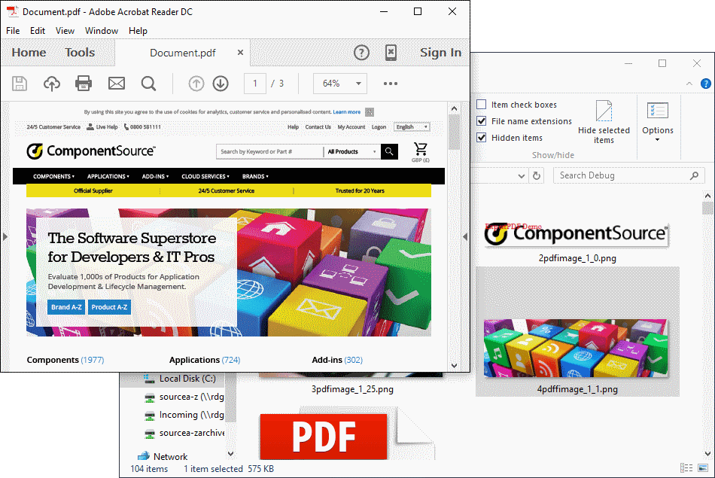The image size is (715, 478).
Task: Open the My Account link on the page
Action: 351,126
